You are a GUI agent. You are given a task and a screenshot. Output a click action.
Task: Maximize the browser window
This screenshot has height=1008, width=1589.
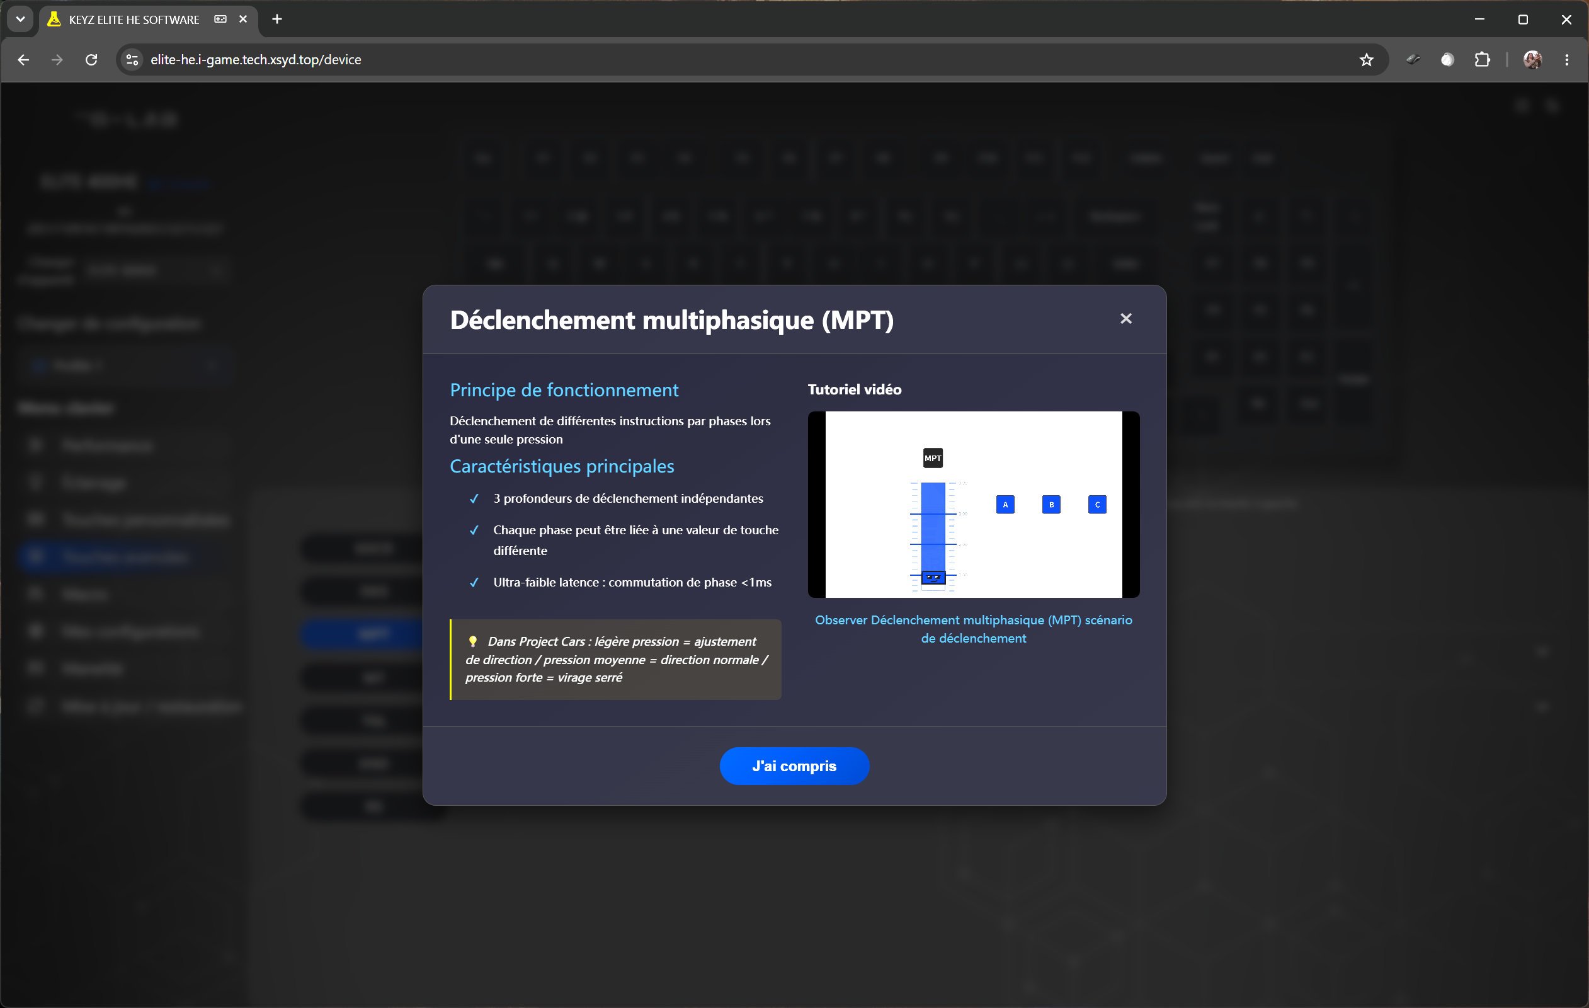pos(1523,19)
